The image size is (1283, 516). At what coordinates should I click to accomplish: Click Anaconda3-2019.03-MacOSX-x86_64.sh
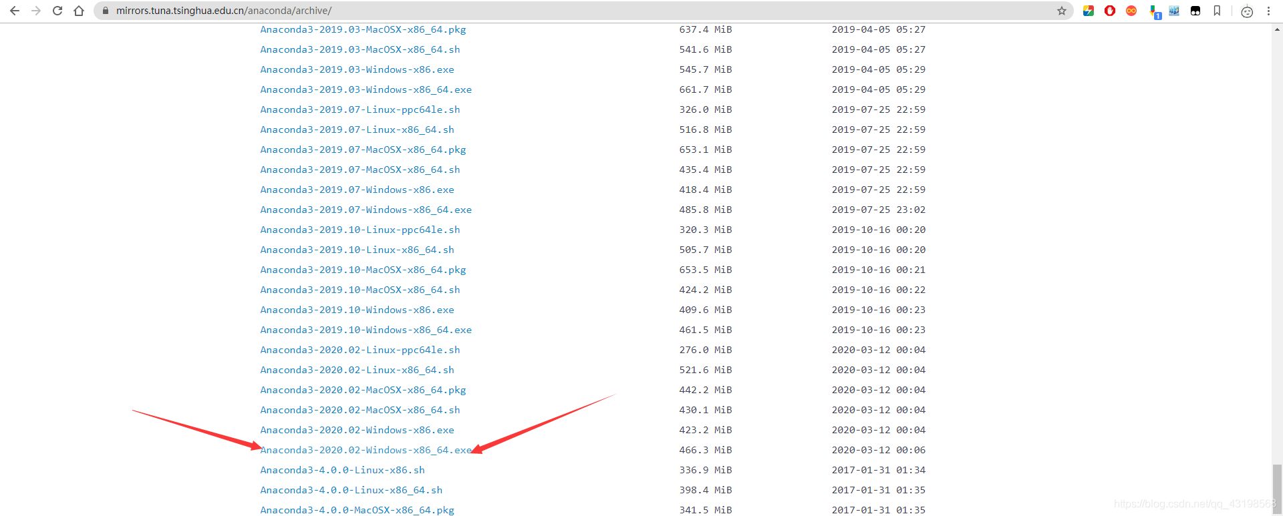360,49
